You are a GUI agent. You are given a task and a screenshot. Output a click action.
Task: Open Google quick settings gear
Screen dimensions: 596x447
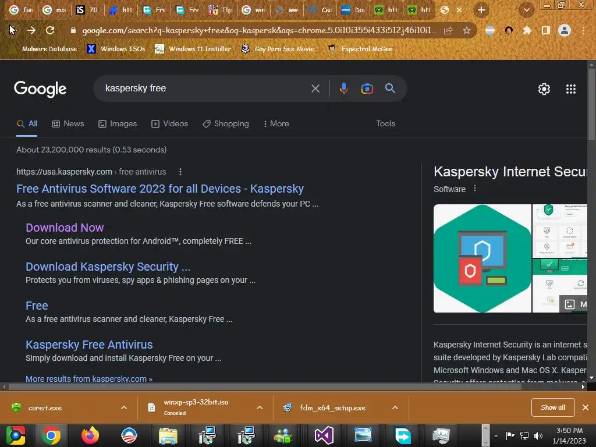coord(544,89)
